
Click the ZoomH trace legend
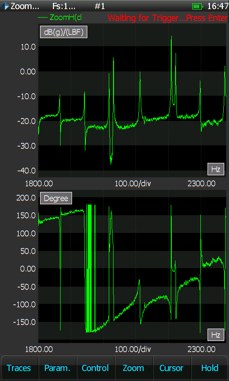pyautogui.click(x=60, y=17)
